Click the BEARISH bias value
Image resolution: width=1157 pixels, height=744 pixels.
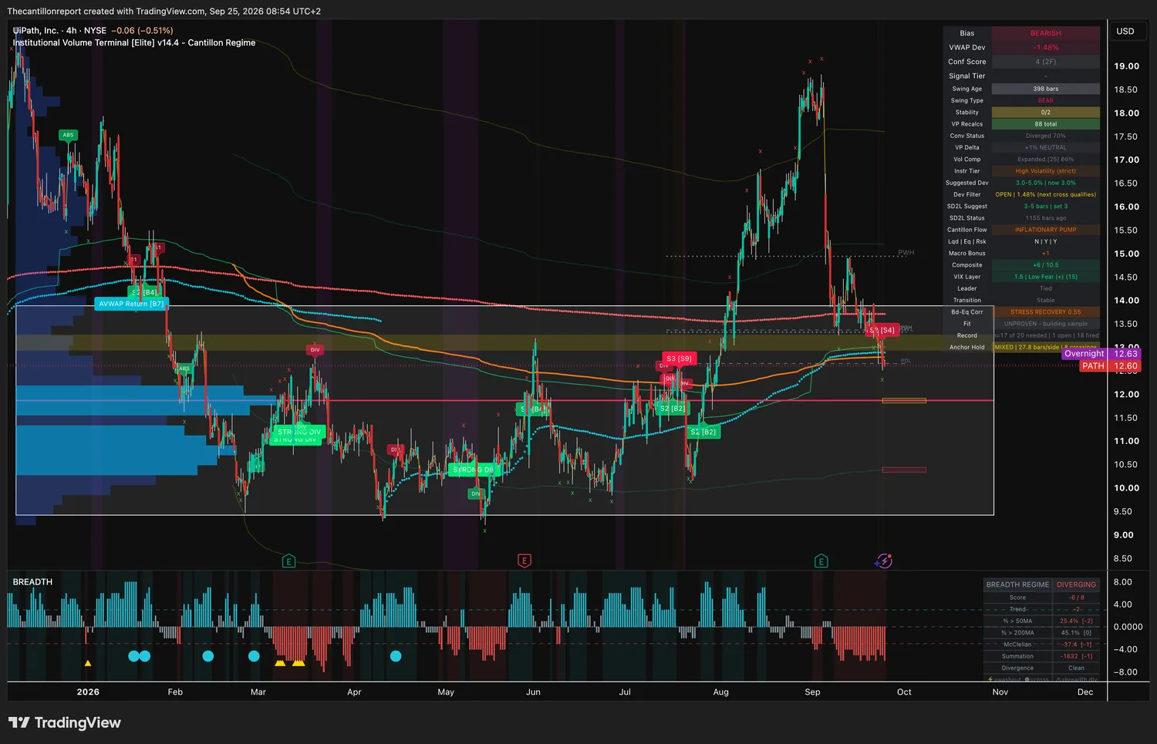pyautogui.click(x=1046, y=33)
